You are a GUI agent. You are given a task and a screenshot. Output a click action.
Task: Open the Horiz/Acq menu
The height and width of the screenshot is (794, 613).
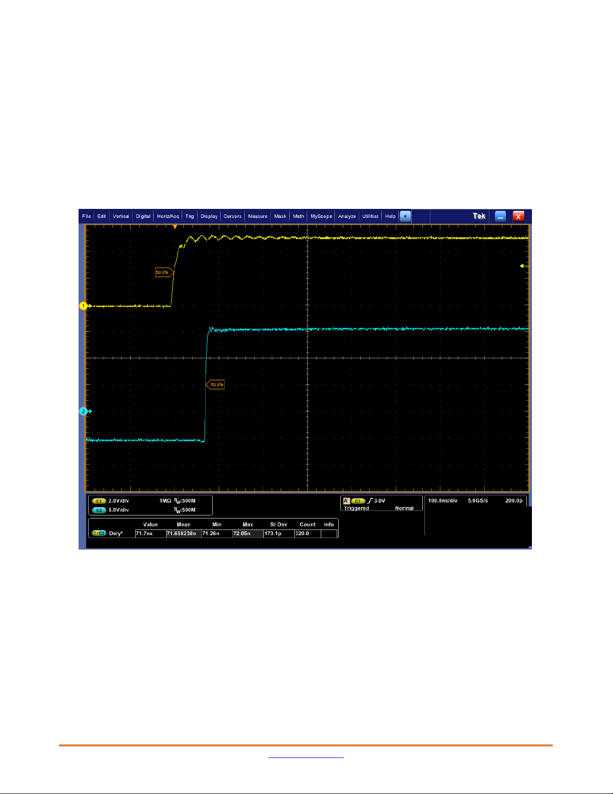168,216
